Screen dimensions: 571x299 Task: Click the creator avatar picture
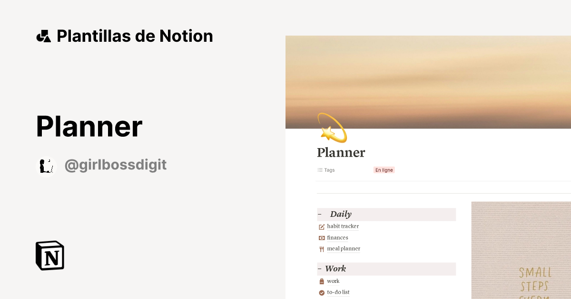click(x=46, y=165)
